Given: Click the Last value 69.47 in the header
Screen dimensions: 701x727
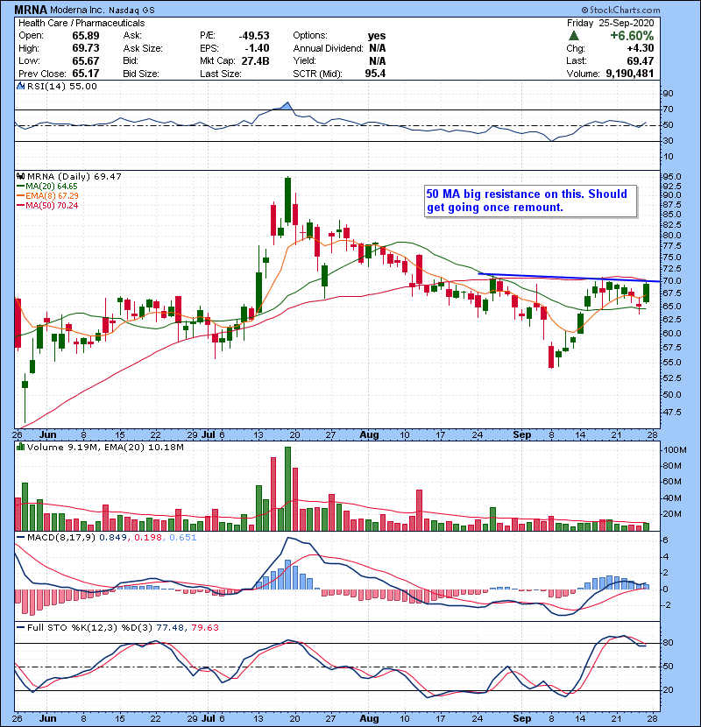Looking at the screenshot, I should click(641, 60).
